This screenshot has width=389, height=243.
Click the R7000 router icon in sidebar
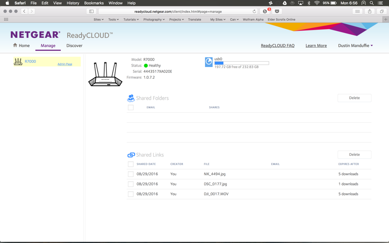coord(18,62)
